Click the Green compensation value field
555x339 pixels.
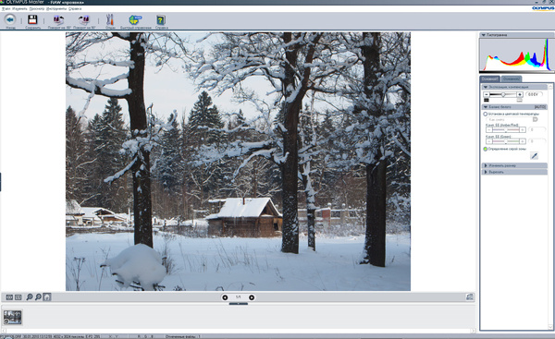click(536, 141)
